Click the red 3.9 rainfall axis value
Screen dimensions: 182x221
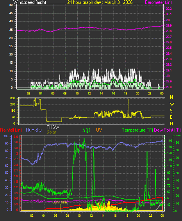[16, 137]
